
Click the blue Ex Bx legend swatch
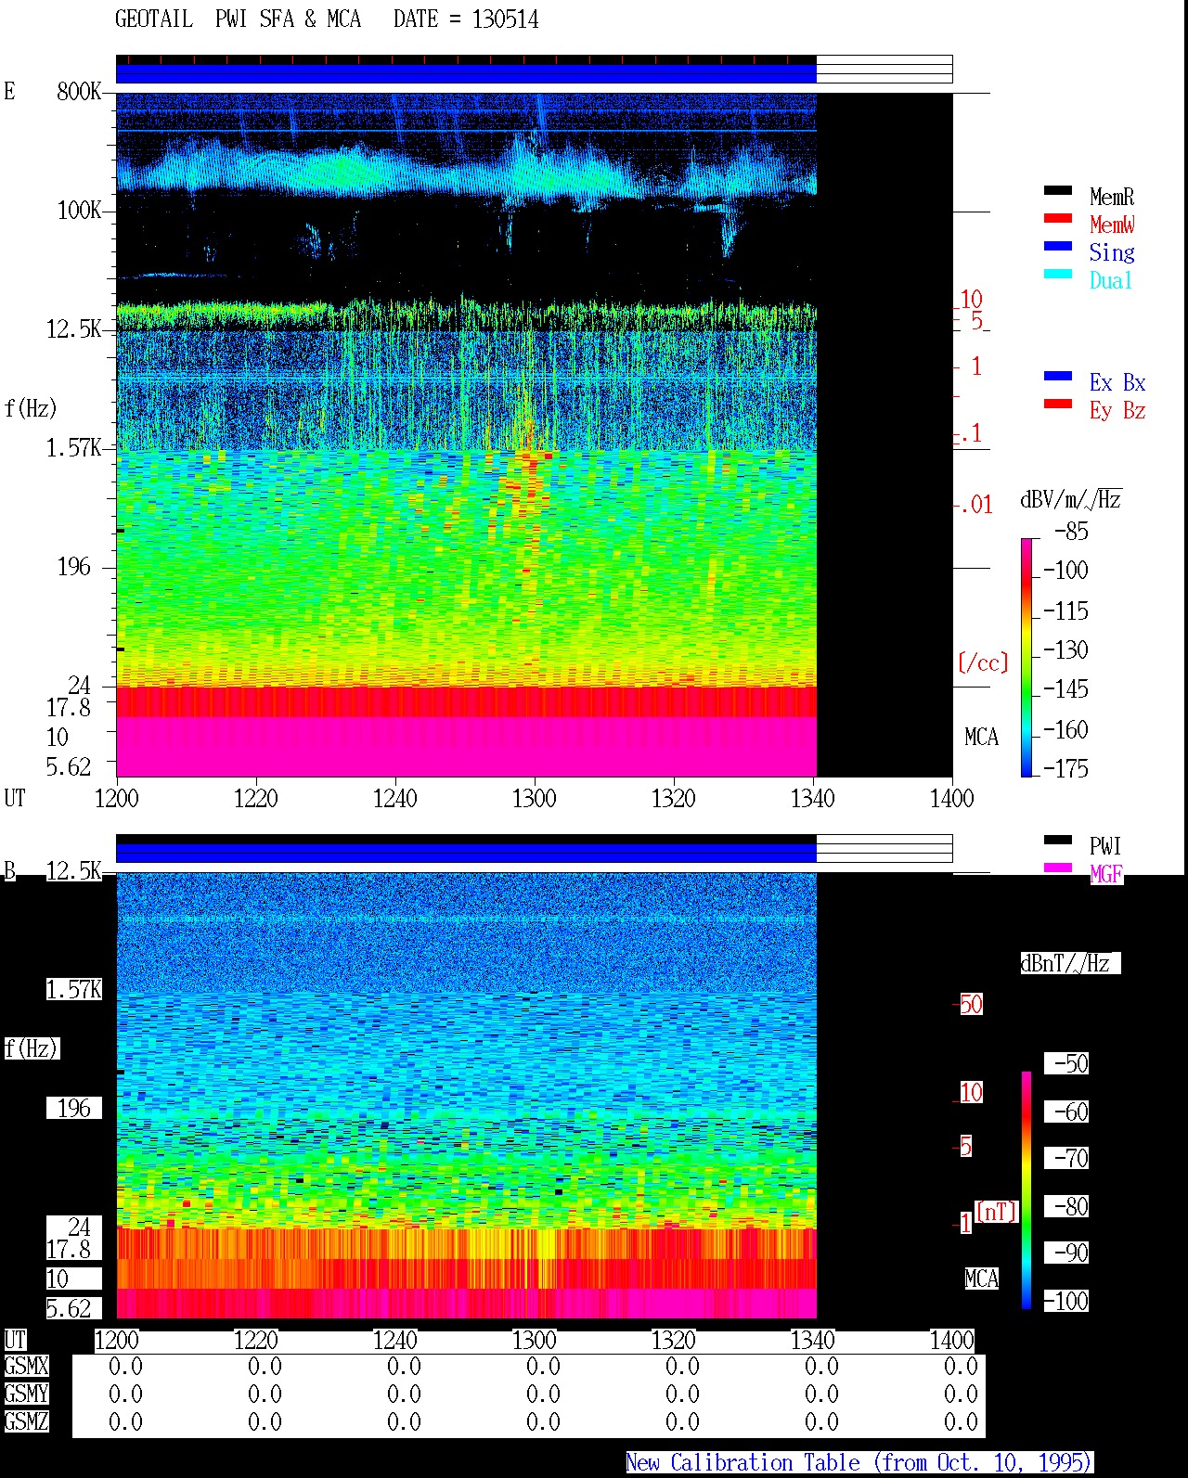1058,377
